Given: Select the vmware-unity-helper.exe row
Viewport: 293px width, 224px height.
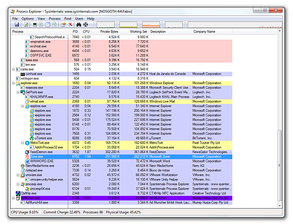Looking at the screenshot, I should pos(122,180).
